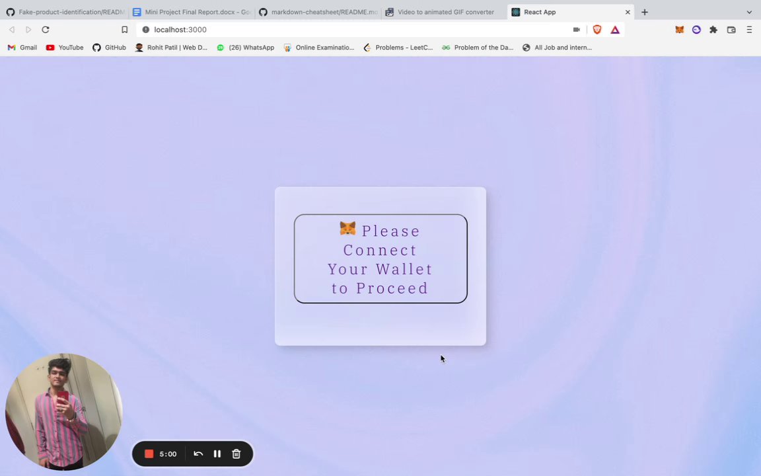The height and width of the screenshot is (476, 761).
Task: Open a new tab with plus button
Action: pos(645,12)
